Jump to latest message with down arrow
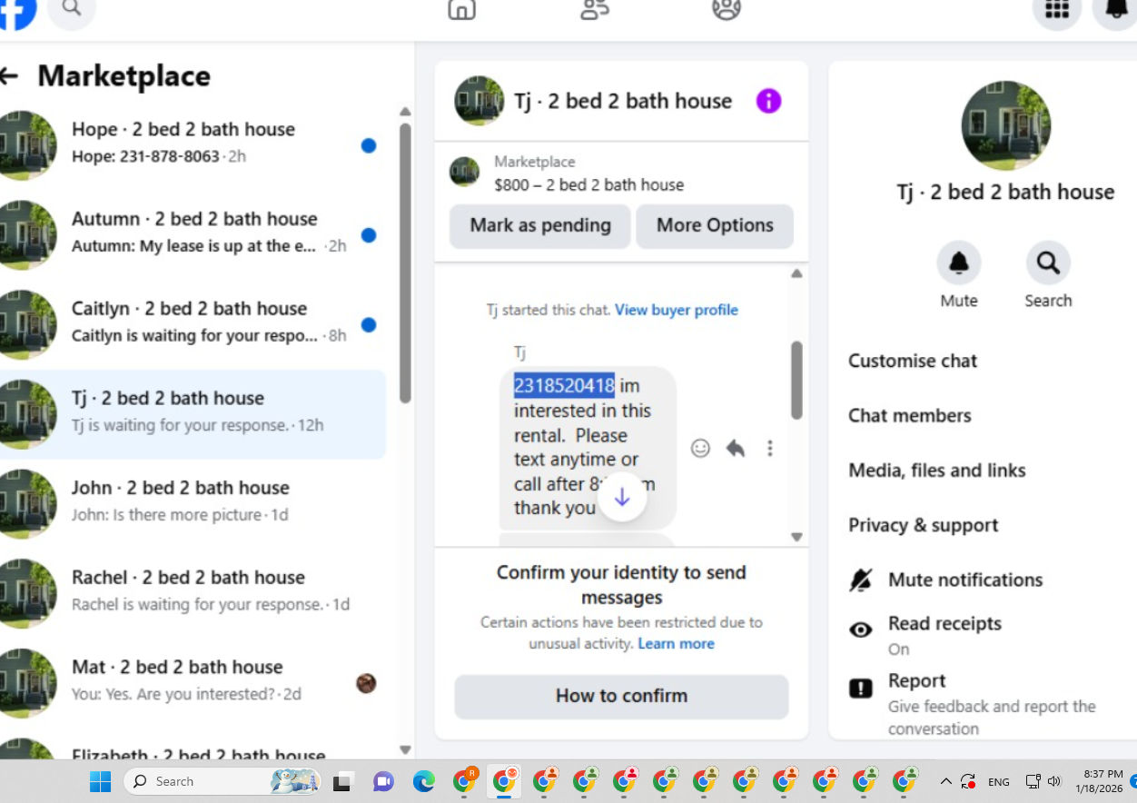The width and height of the screenshot is (1137, 803). 622,497
